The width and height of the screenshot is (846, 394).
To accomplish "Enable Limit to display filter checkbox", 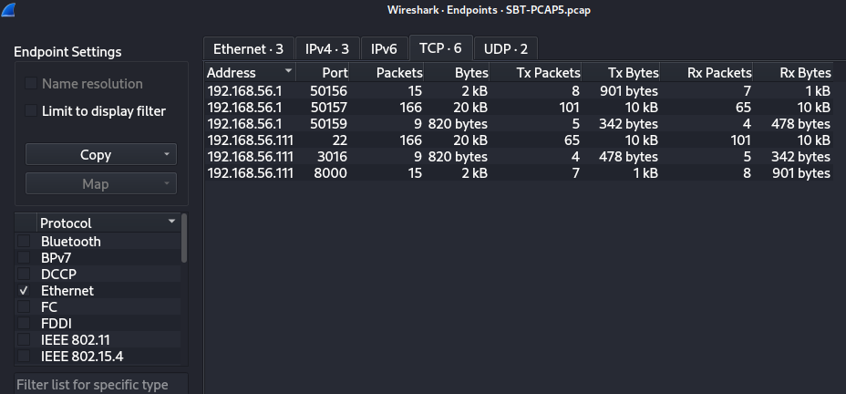I will point(31,111).
